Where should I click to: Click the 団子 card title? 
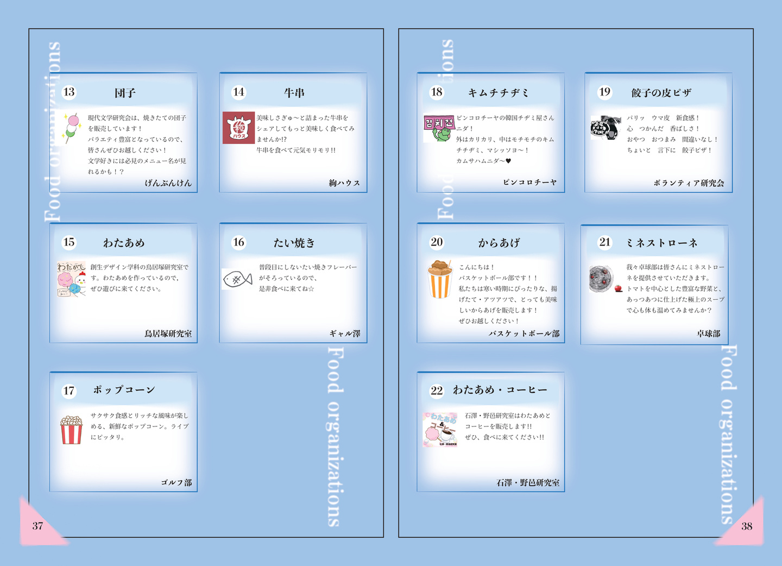[125, 93]
